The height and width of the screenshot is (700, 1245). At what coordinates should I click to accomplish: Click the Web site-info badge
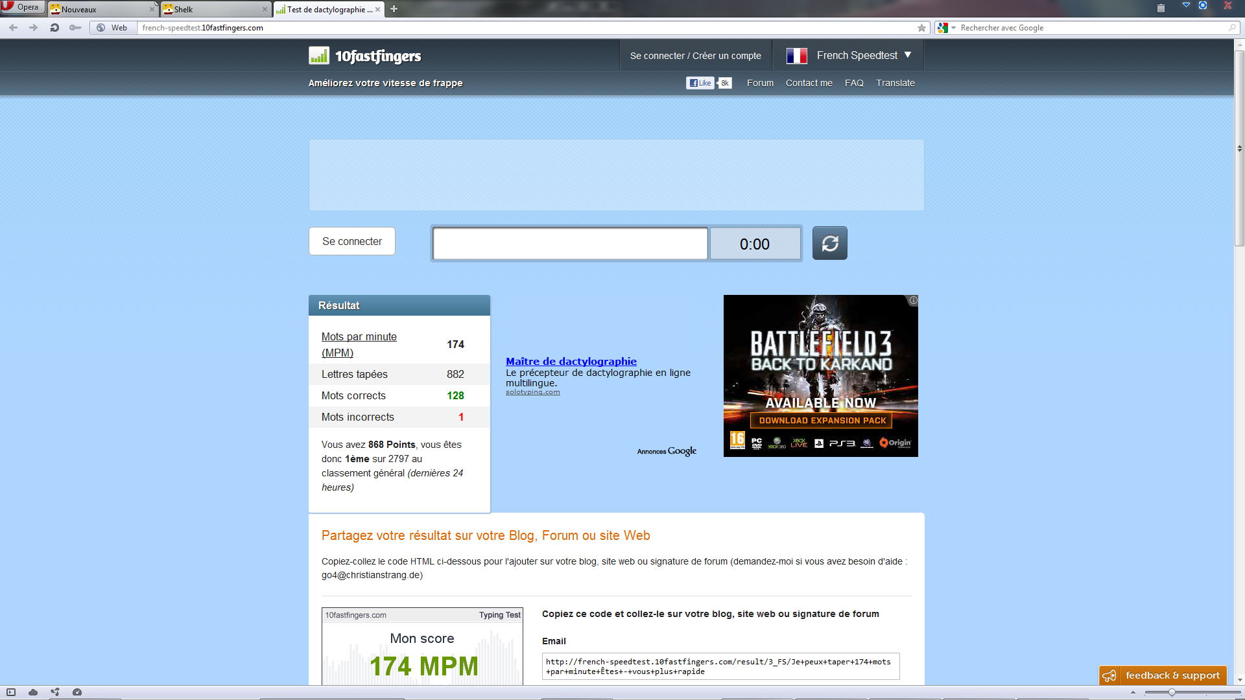[113, 28]
